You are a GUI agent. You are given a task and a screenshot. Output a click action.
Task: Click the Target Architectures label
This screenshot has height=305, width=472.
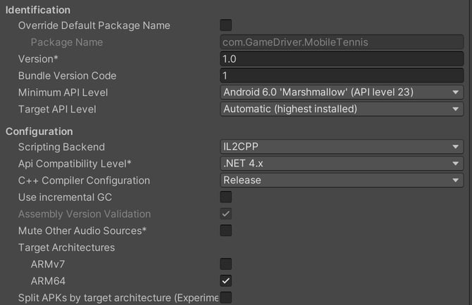pyautogui.click(x=66, y=247)
